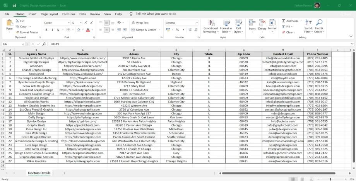356x181 pixels.
Task: Click the Tell me what you want to do box
Action: 156,14
